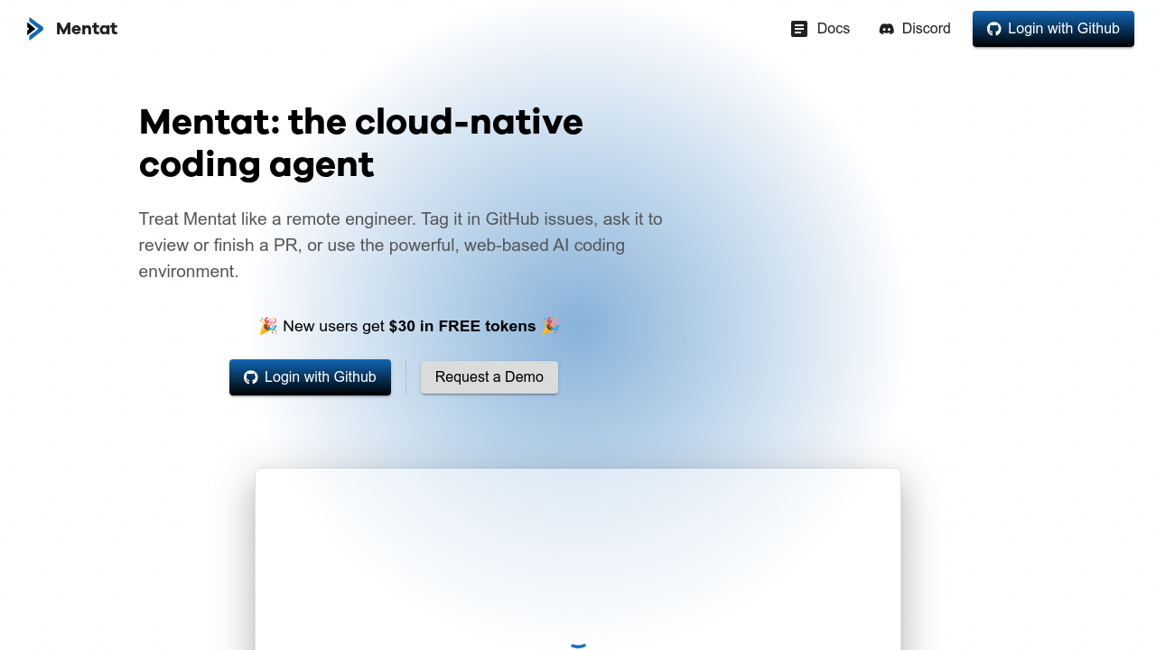Click the hero Login with Github button
This screenshot has width=1156, height=650.
(x=310, y=377)
